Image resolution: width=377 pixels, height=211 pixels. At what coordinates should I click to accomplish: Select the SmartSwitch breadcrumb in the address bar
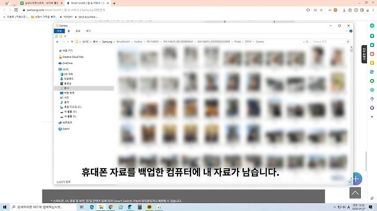[123, 42]
